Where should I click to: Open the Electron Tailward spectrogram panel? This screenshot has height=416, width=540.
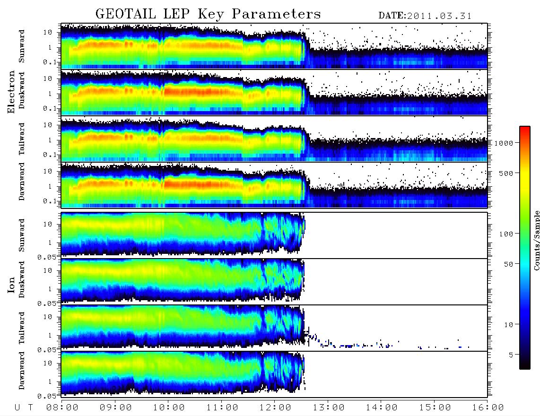coord(274,139)
